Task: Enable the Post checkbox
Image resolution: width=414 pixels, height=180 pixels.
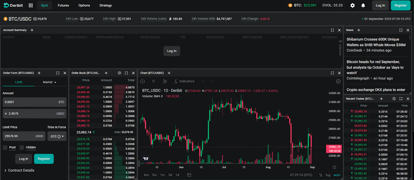Action: [x=5, y=148]
